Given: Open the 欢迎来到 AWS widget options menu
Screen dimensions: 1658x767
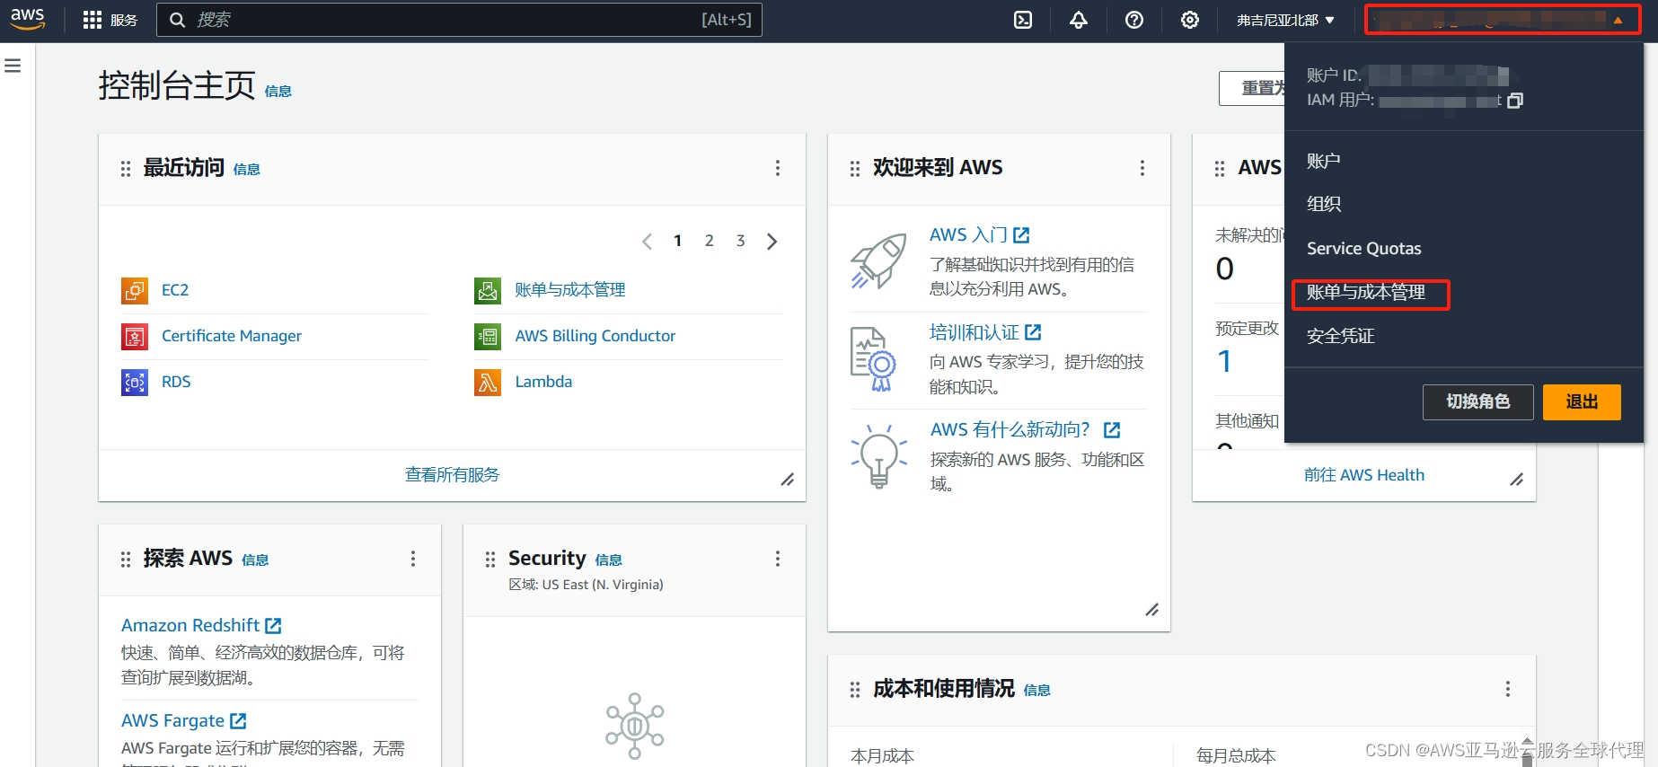Looking at the screenshot, I should (x=1142, y=168).
